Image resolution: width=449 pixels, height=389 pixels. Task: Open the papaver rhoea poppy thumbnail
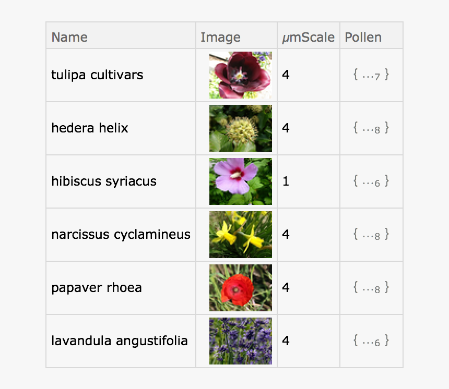coord(240,288)
